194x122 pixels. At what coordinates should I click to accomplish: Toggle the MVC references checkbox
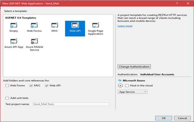[x=31, y=86]
